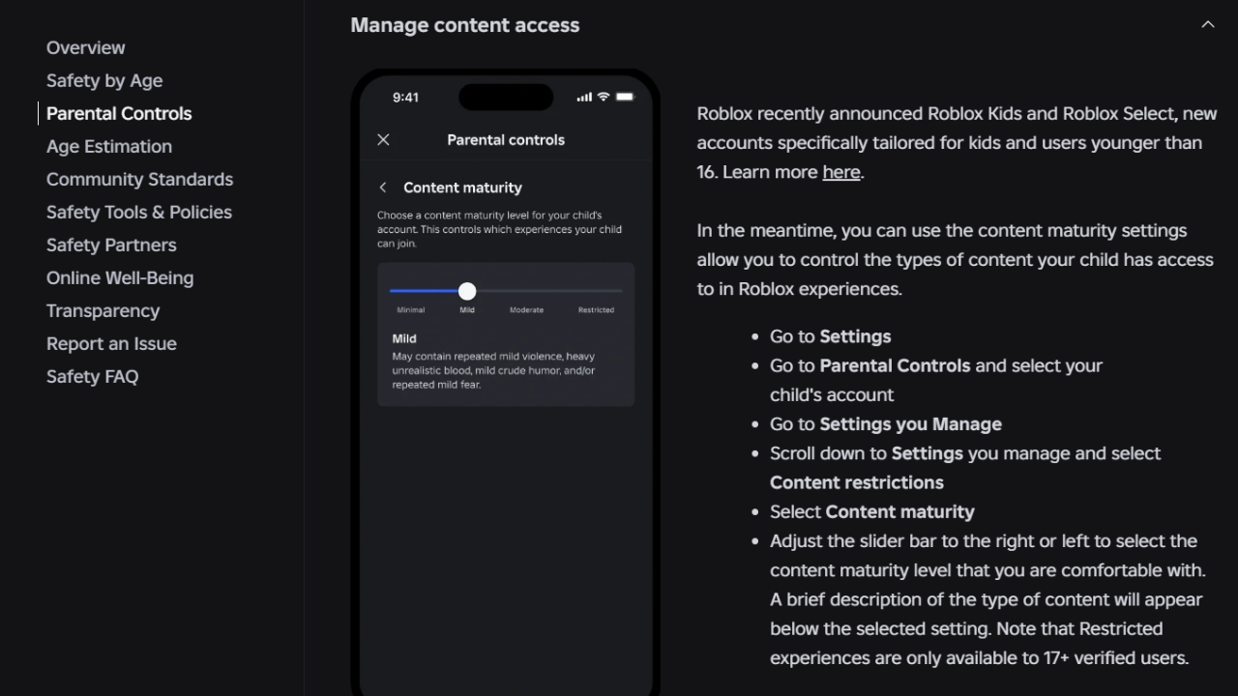The height and width of the screenshot is (696, 1238).
Task: Follow the 'here' learn more link
Action: click(x=840, y=172)
